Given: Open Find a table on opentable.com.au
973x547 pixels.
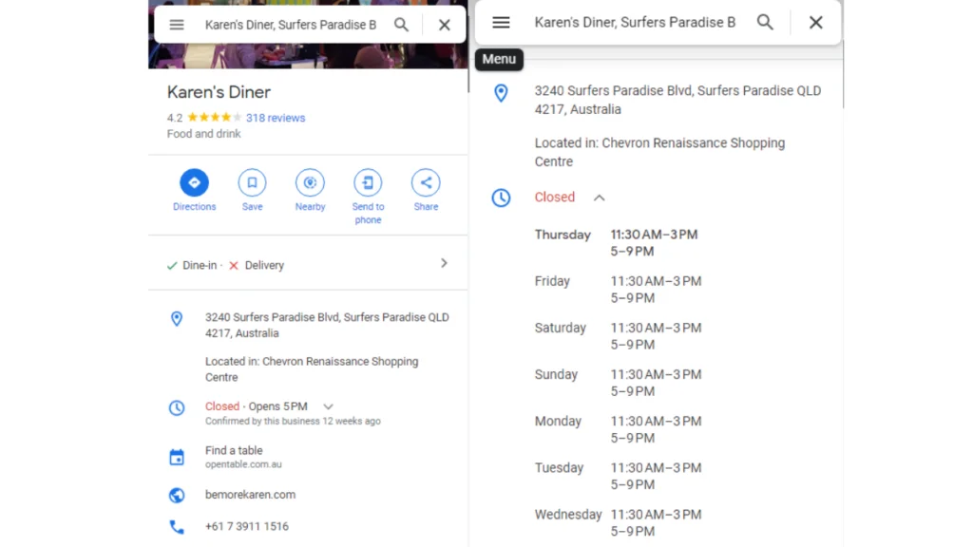Looking at the screenshot, I should pos(243,457).
